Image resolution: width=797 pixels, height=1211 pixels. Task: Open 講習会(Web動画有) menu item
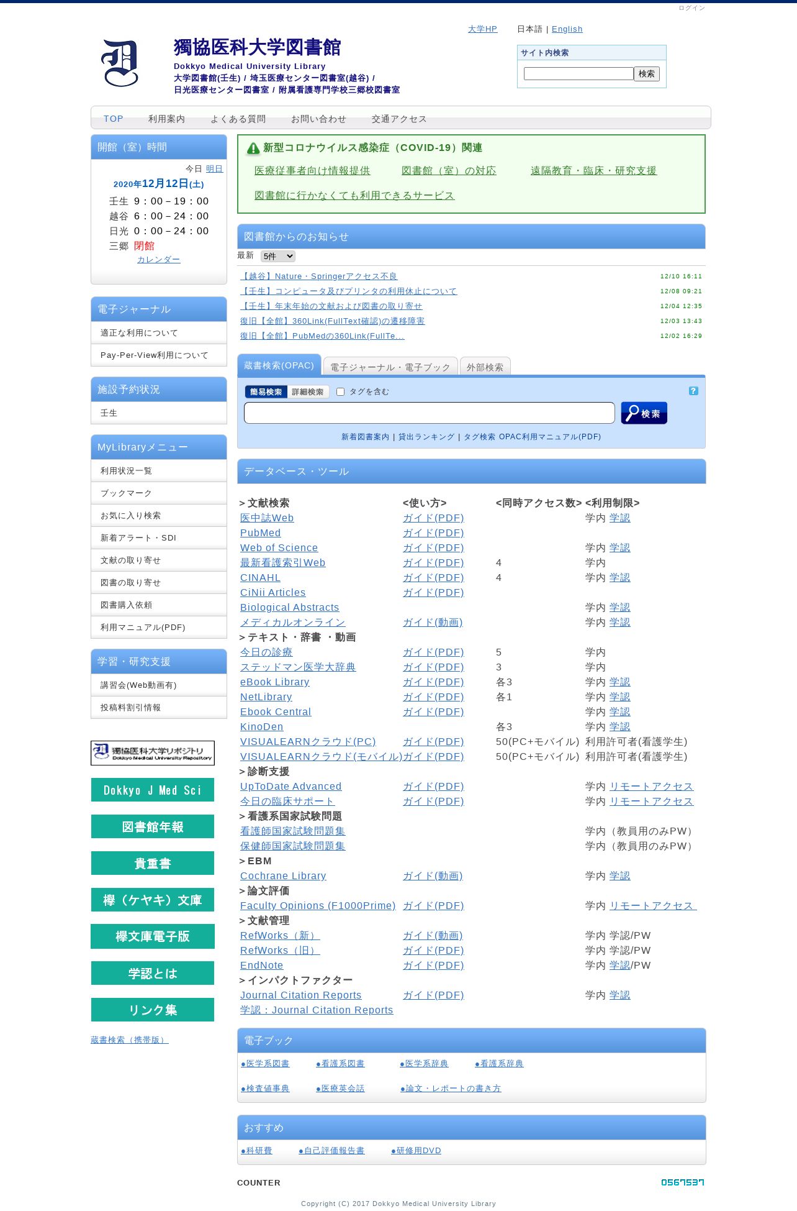point(159,685)
